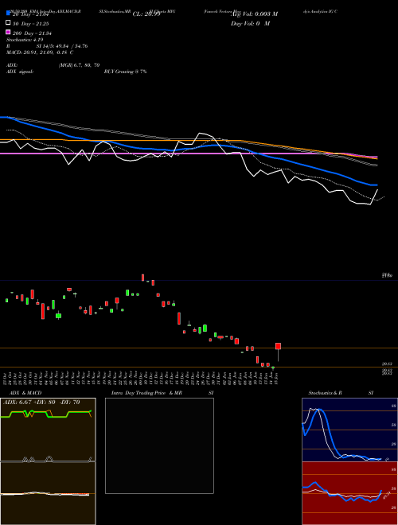Click the red RSI lower sub-chart

click(x=349, y=493)
